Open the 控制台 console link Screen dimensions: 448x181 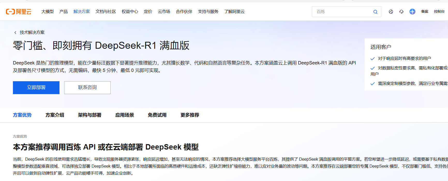[x=439, y=12]
